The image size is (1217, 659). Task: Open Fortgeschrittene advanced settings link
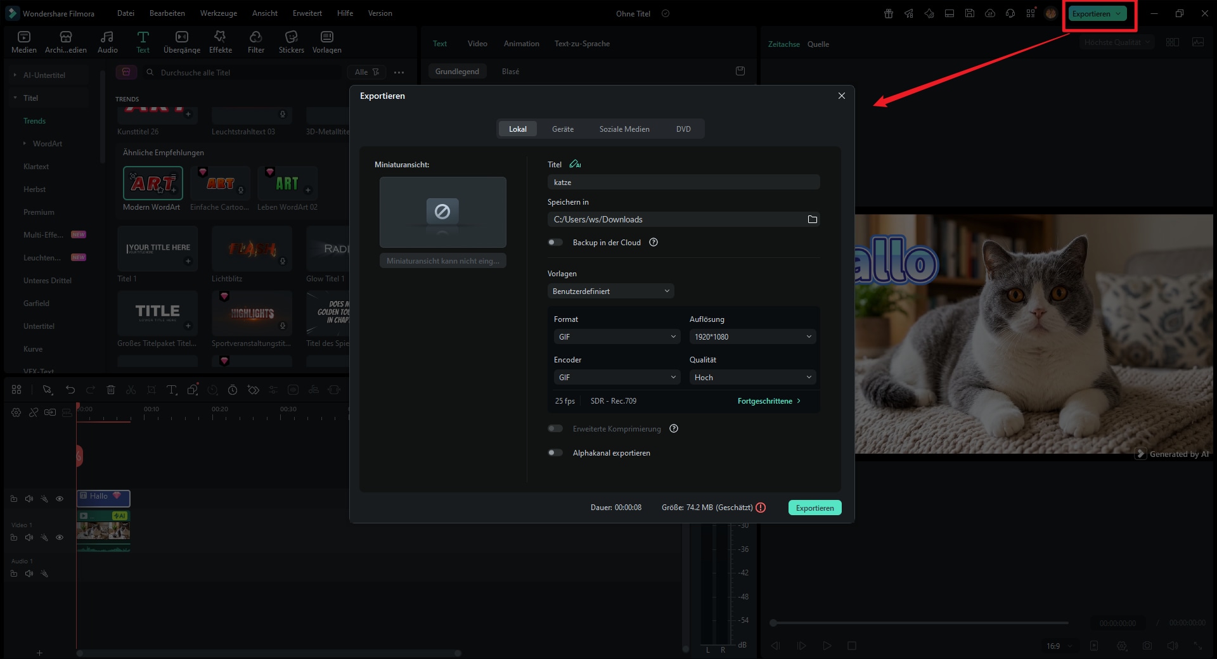coord(769,401)
